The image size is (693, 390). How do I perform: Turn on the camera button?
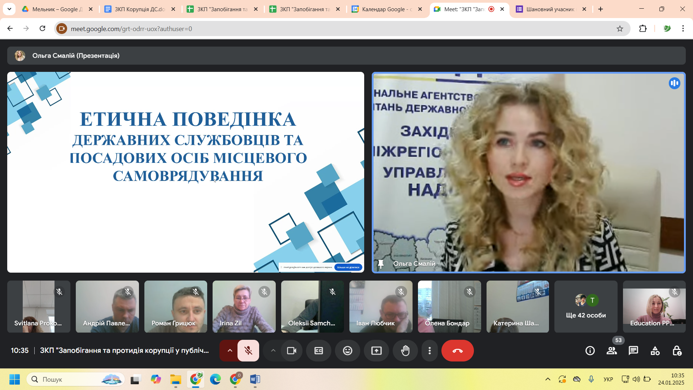pyautogui.click(x=291, y=351)
